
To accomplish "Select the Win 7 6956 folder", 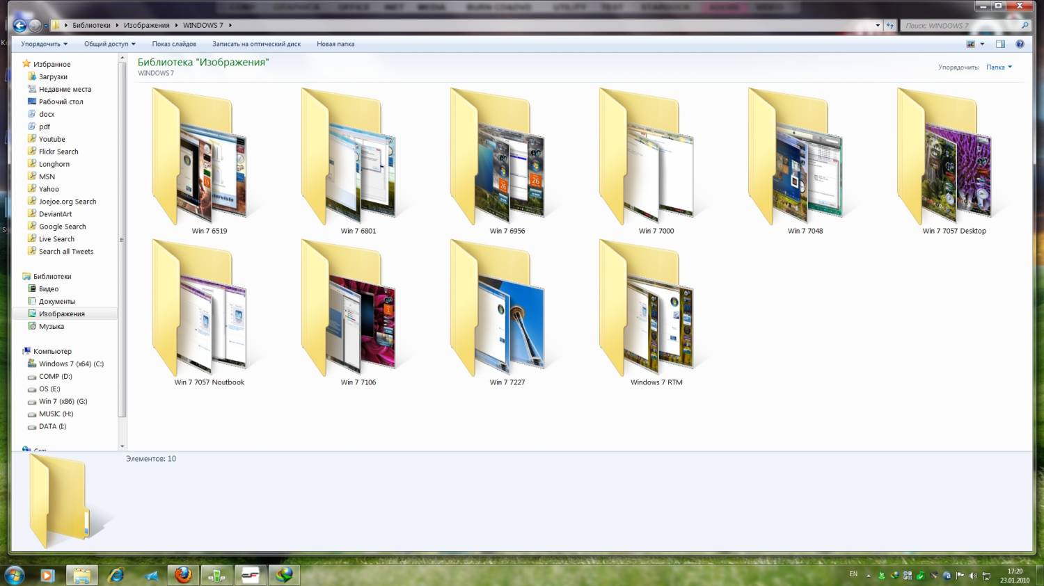I will (x=507, y=161).
